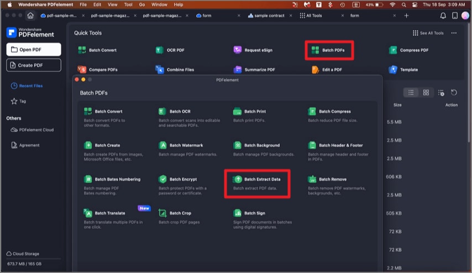Open the Help menu
The image size is (472, 273).
178,4
